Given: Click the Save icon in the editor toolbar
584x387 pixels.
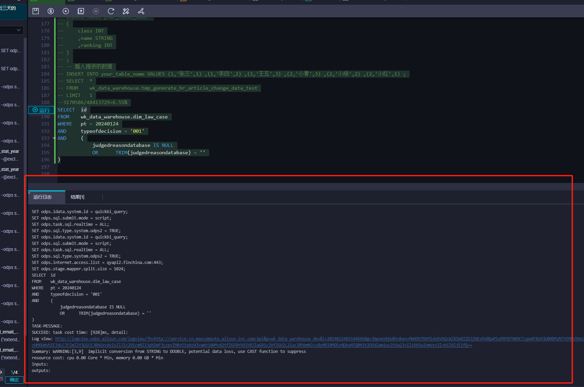Looking at the screenshot, I should (x=35, y=11).
